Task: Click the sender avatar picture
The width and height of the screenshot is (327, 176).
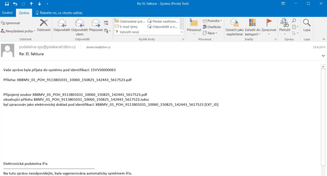Action: (x=7, y=50)
